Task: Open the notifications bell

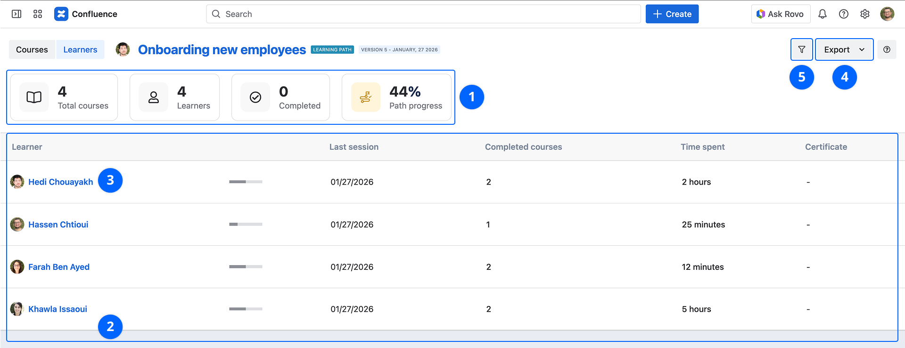Action: (x=822, y=14)
